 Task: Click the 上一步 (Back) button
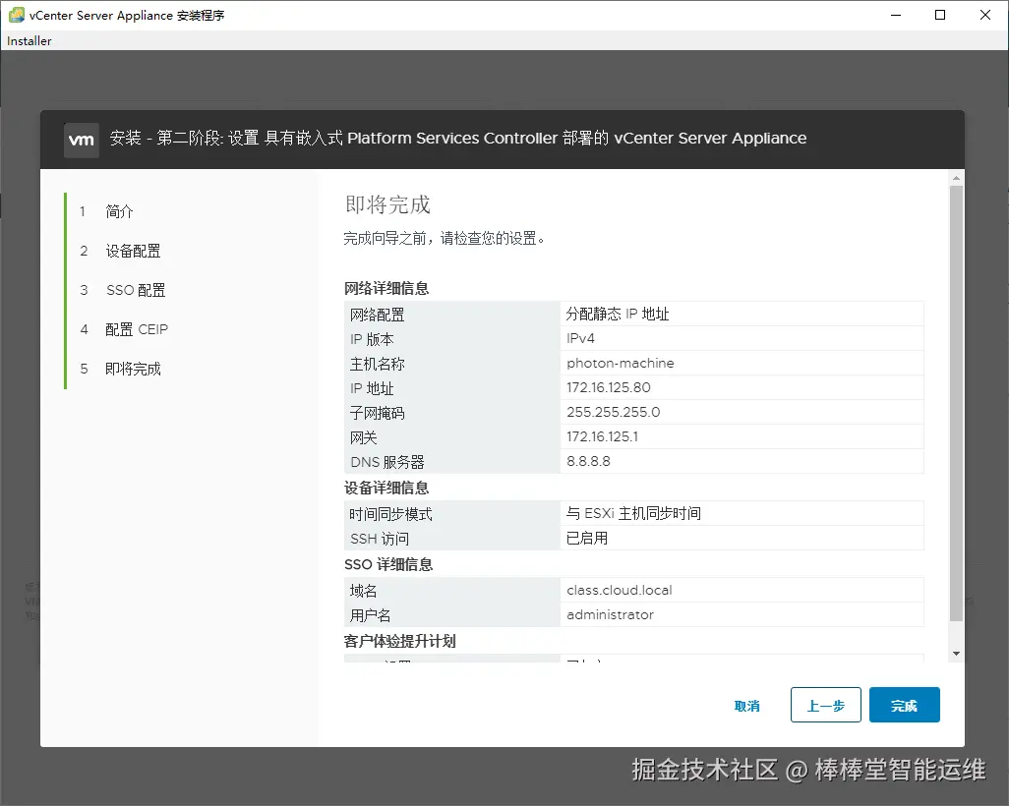click(x=826, y=705)
